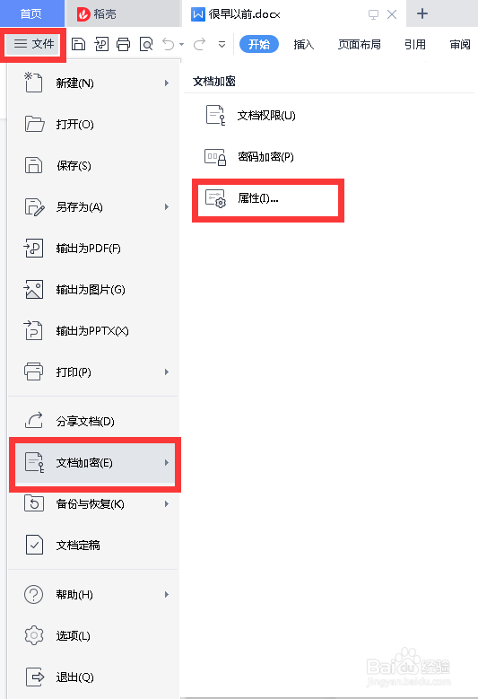Select 属性(I)... properties entry

268,198
